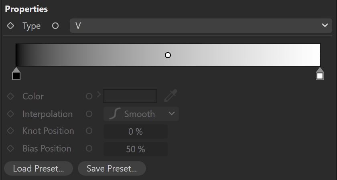Open the Smooth interpolation dropdown

pos(141,114)
